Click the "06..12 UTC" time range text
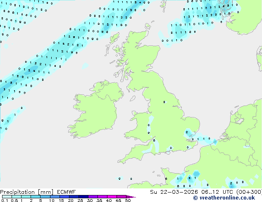This screenshot has height=202, width=262. coord(217,192)
